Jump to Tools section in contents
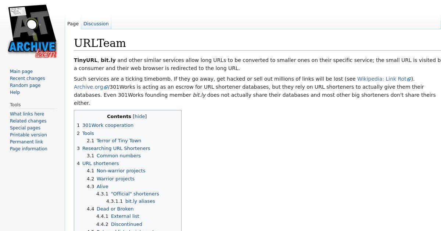The height and width of the screenshot is (231, 441). [x=88, y=133]
